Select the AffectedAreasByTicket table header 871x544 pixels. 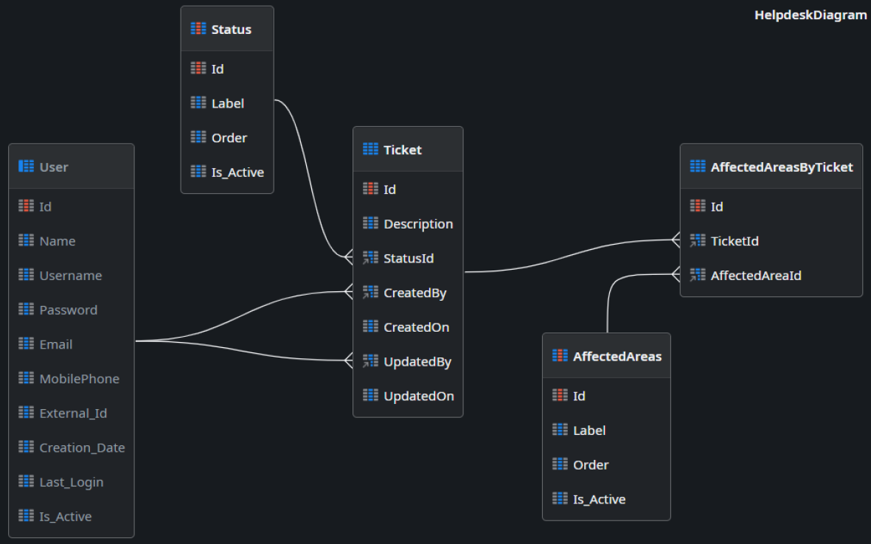(771, 167)
